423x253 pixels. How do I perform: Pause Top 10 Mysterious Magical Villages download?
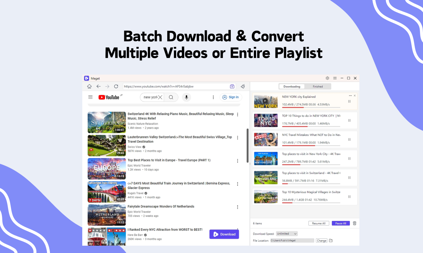coord(349,196)
